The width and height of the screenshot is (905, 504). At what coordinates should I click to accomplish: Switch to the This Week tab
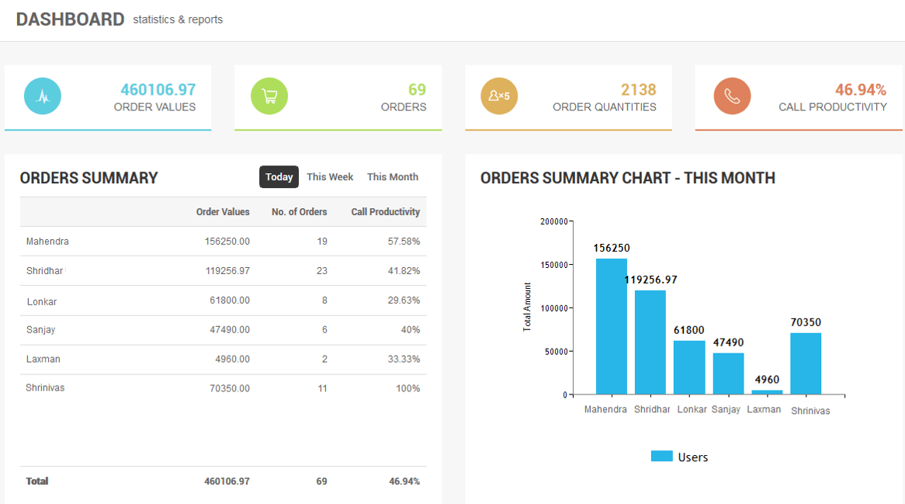click(330, 176)
